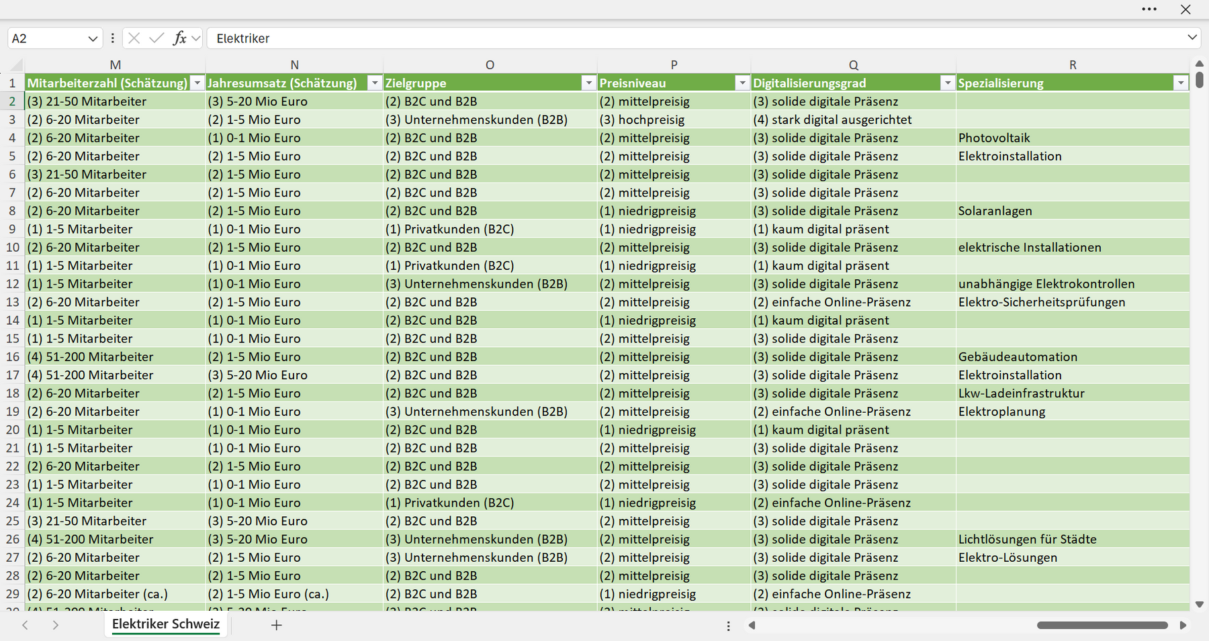Click the Digitalisierungsgrad header cell
Image resolution: width=1209 pixels, height=641 pixels.
(854, 83)
